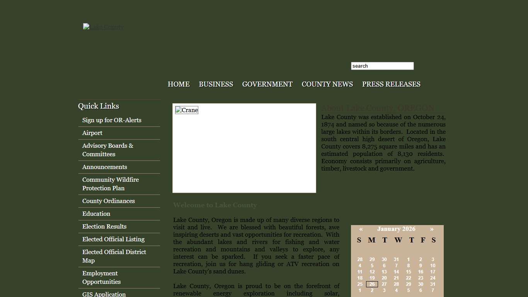Open the Community Wildfire Protection Plan
This screenshot has width=528, height=297.
(x=110, y=184)
